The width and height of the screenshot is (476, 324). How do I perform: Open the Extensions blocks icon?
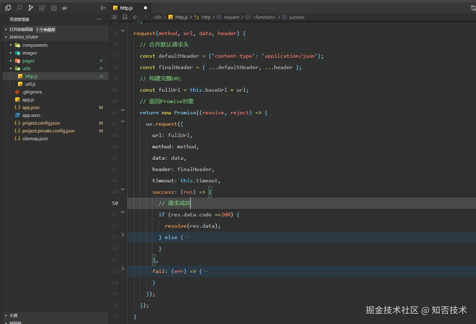42,8
